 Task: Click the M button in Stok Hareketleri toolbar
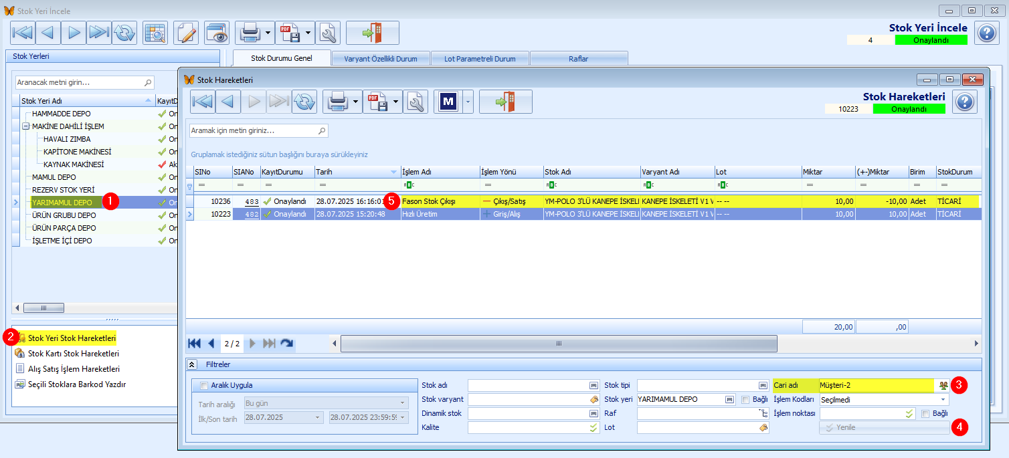pyautogui.click(x=448, y=102)
